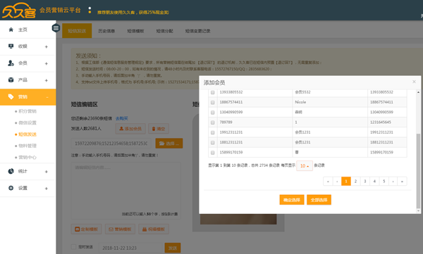Expand the 统计 sidebar section
This screenshot has height=254, width=423.
(47, 172)
